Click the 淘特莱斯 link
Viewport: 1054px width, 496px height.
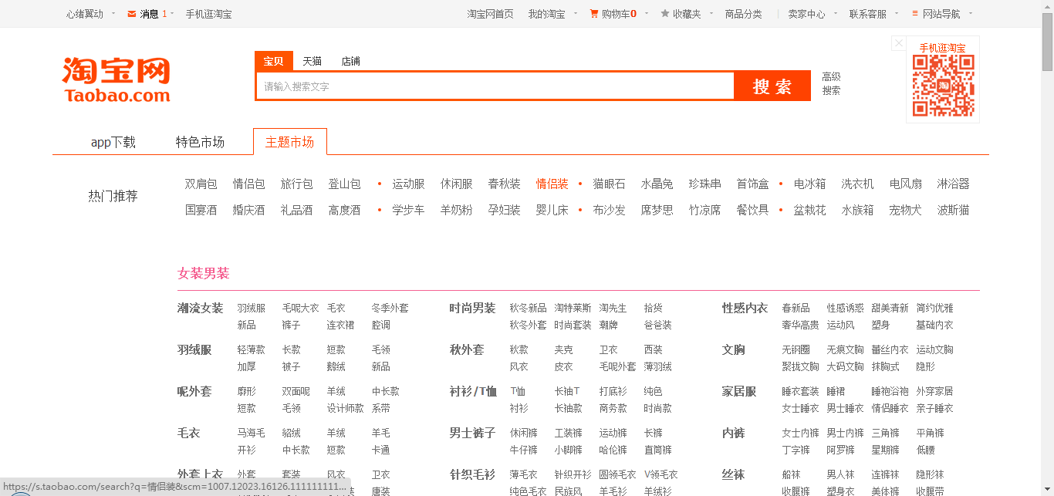573,308
